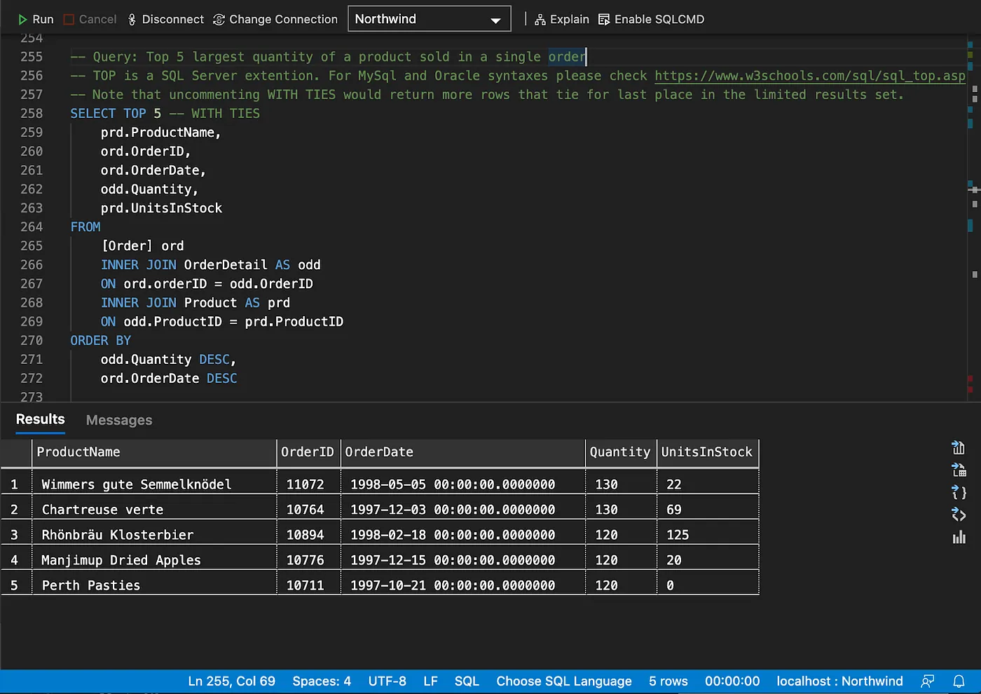Open notifications bell icon
Image resolution: width=981 pixels, height=694 pixels.
click(x=959, y=681)
